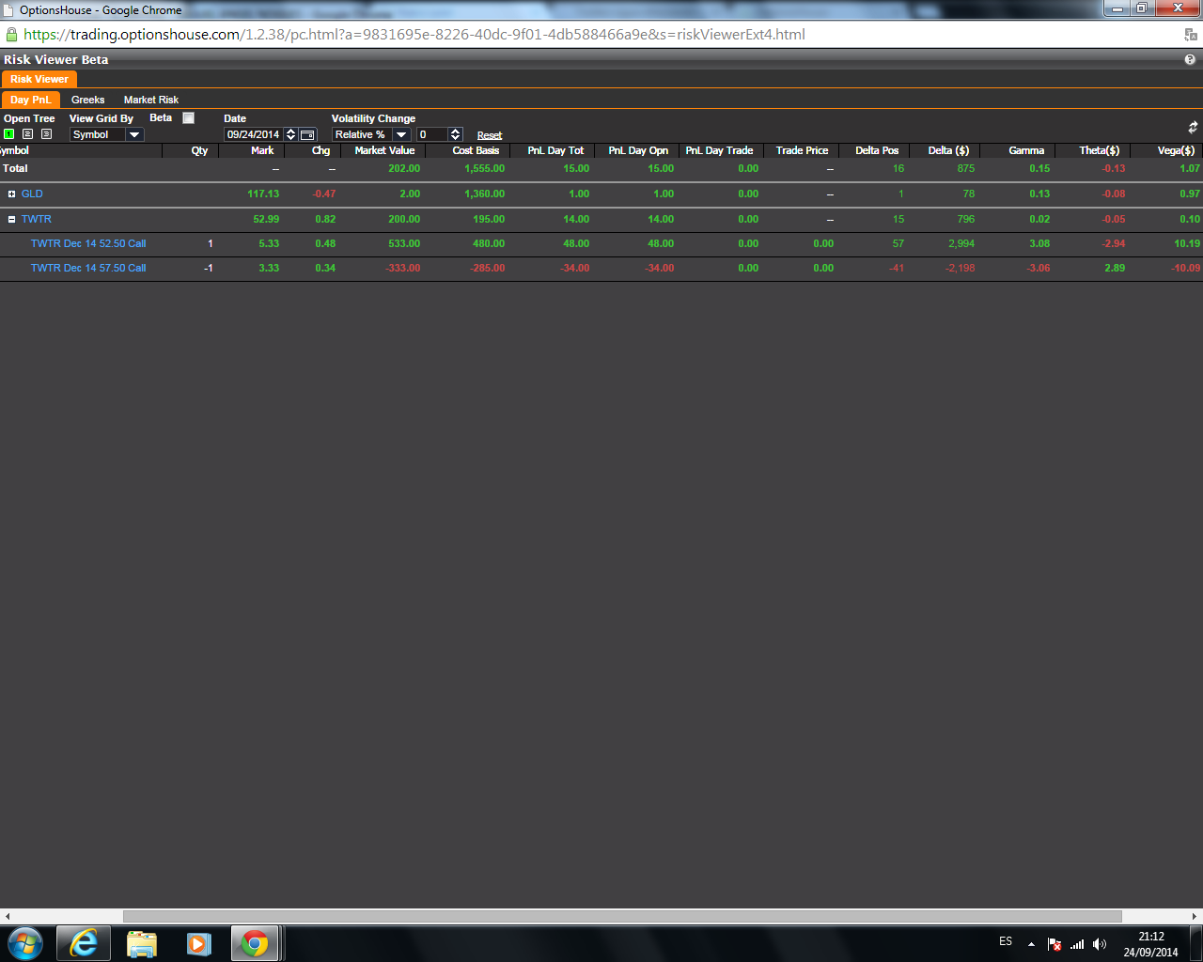
Task: Adjust the volatility value stepper
Action: click(x=456, y=134)
